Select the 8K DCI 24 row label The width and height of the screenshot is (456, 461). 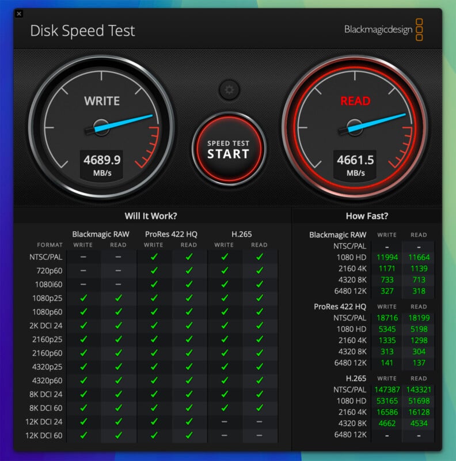46,394
